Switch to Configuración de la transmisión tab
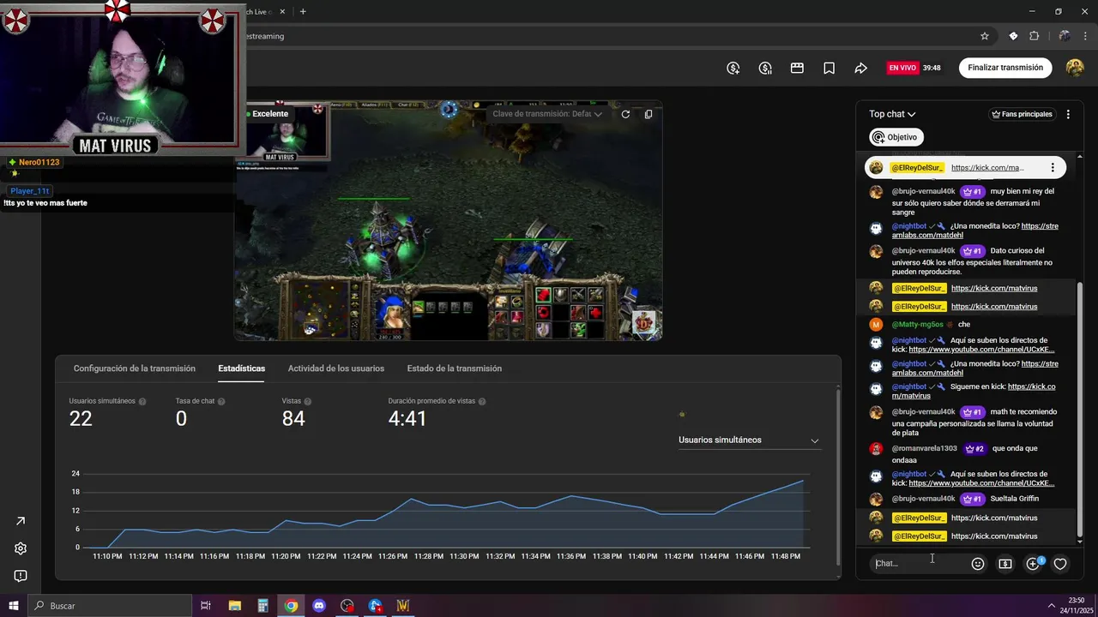The image size is (1098, 617). (x=135, y=368)
